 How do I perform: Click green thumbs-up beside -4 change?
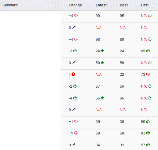tap(75, 98)
